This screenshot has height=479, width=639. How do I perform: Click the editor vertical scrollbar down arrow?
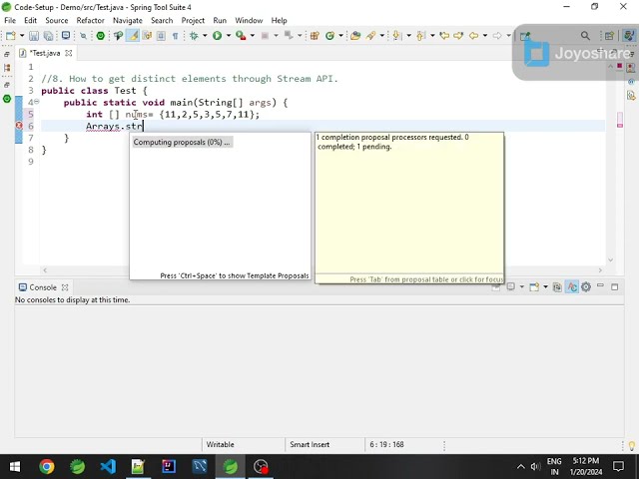(610, 259)
